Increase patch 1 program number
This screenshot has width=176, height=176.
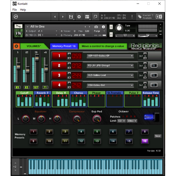[x=69, y=54]
